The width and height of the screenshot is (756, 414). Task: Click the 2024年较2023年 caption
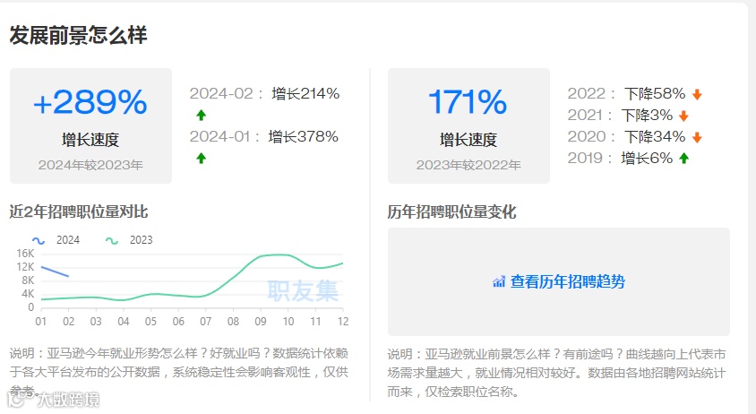[90, 165]
